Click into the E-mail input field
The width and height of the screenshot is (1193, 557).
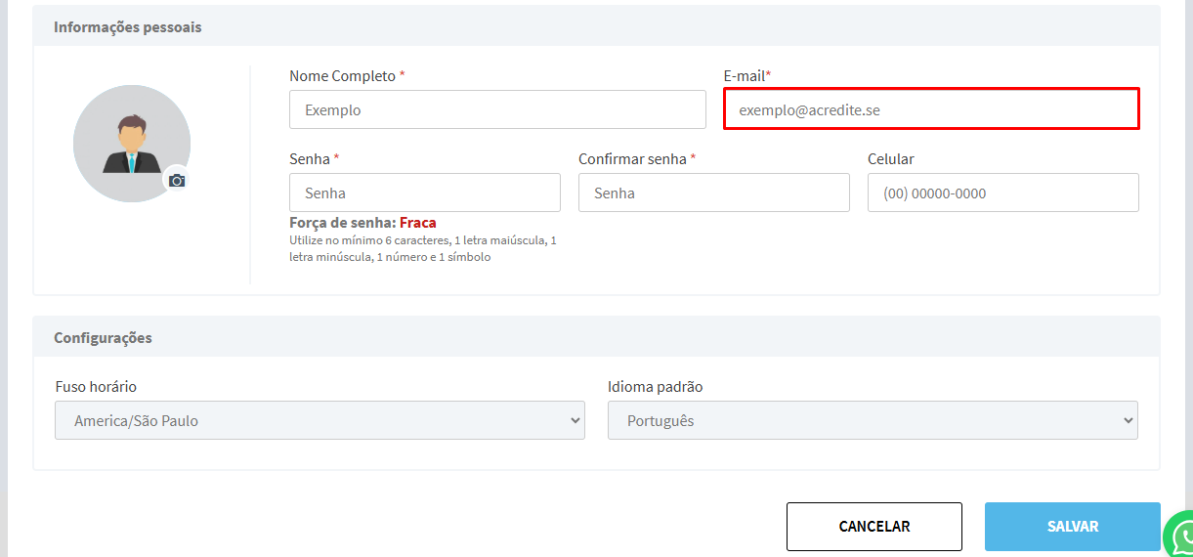click(931, 108)
